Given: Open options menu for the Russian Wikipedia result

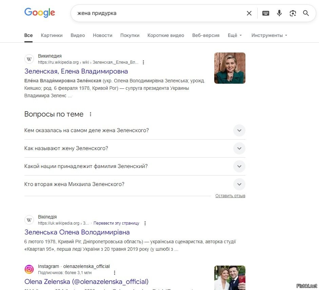Looking at the screenshot, I should pos(143,62).
